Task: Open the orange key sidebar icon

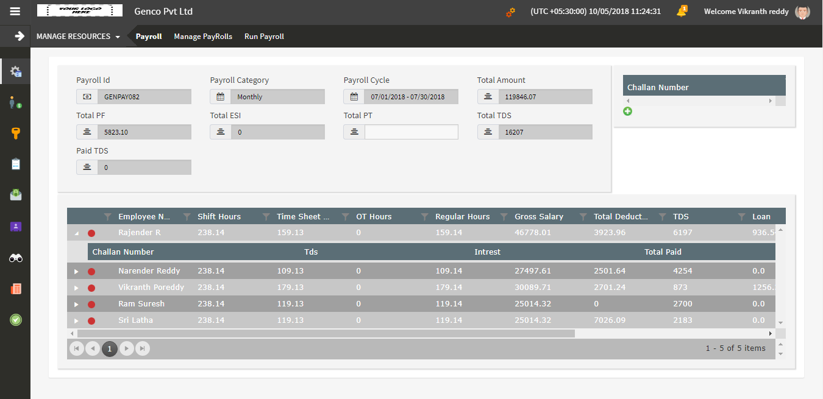Action: (16, 133)
